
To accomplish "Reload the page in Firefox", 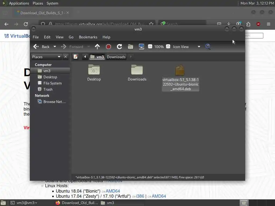I will (x=26, y=24).
